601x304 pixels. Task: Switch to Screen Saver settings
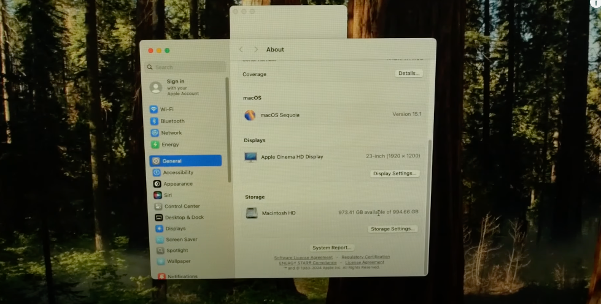[181, 240]
